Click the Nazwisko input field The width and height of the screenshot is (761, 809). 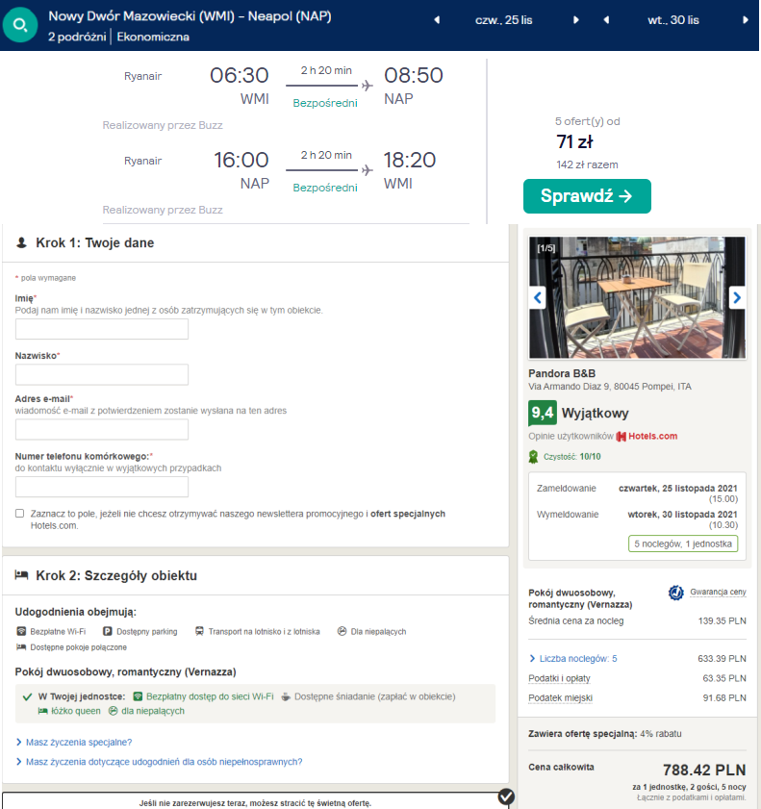click(102, 374)
